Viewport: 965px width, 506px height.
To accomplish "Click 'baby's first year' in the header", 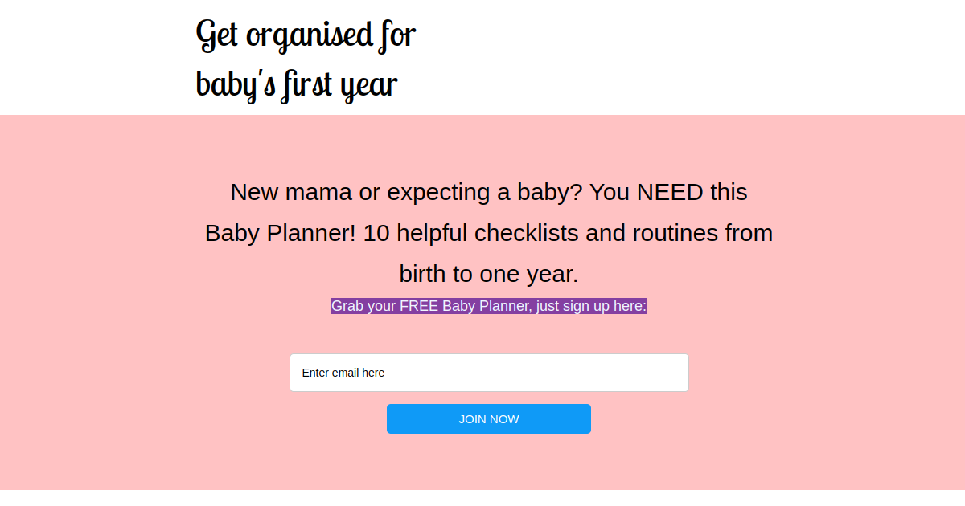I will click(x=297, y=83).
